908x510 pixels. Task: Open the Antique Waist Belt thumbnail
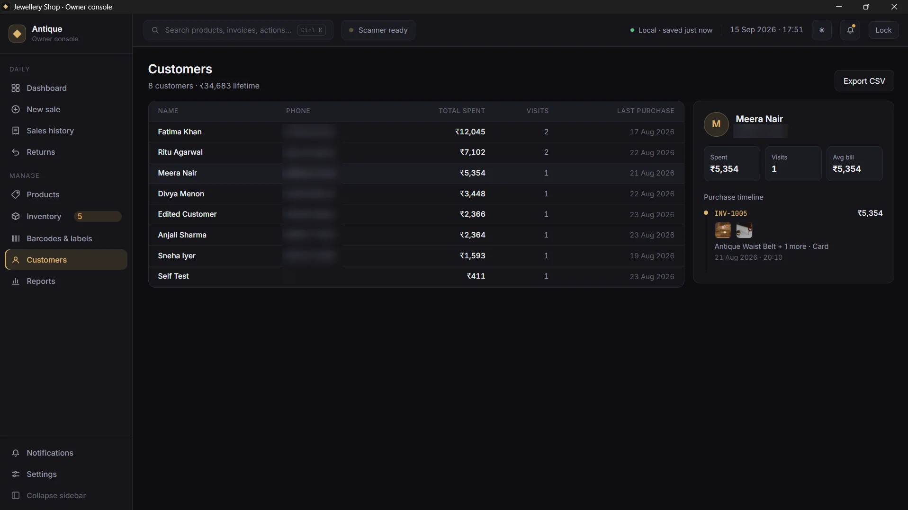(x=722, y=230)
